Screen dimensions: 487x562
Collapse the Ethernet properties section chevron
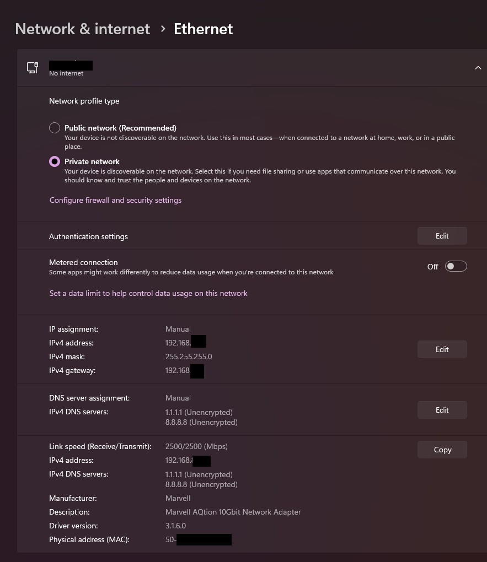coord(478,68)
